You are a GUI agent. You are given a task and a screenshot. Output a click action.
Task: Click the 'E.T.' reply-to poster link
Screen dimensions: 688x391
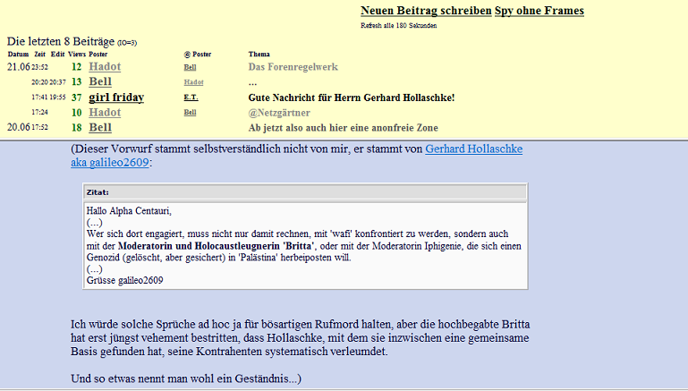(191, 98)
